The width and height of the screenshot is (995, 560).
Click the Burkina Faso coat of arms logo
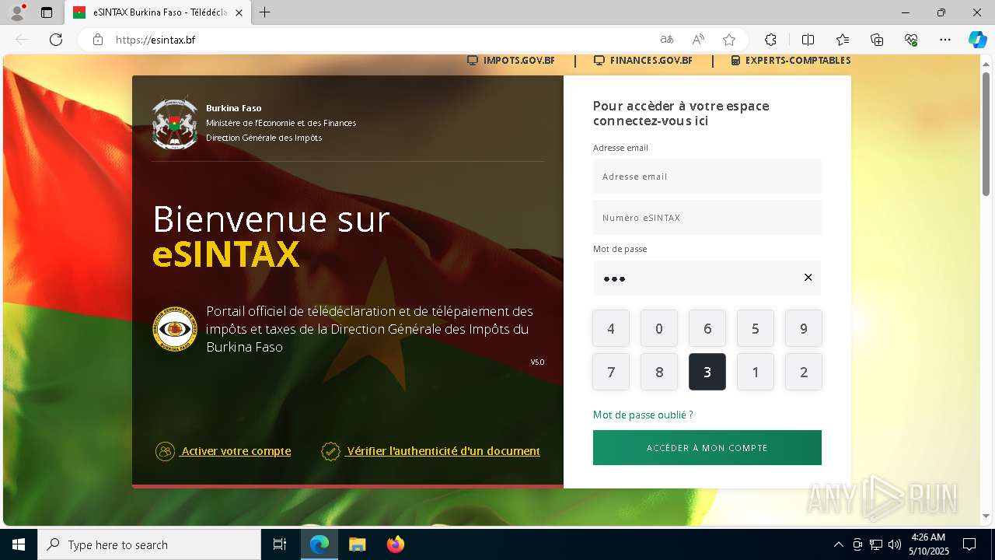point(175,123)
